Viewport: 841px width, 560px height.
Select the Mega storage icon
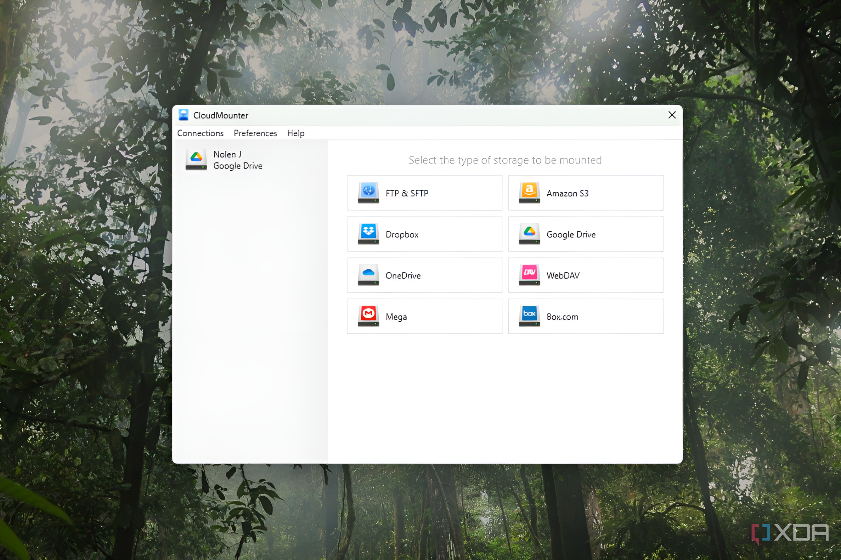pos(368,315)
